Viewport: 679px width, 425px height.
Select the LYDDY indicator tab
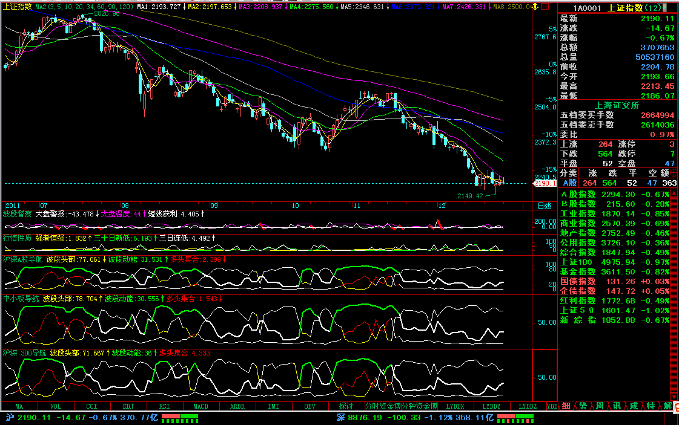(x=491, y=406)
